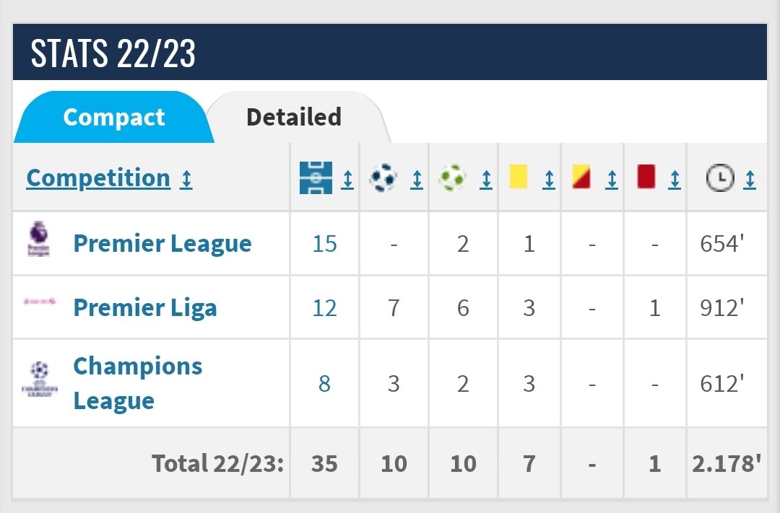Screen dimensions: 780x513
Task: Sort red cards using arrow beside red card
Action: (674, 180)
